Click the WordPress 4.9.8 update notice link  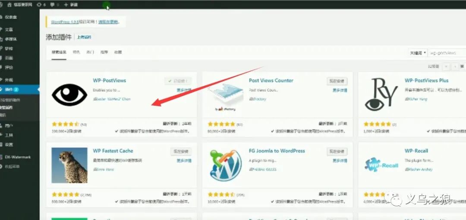(64, 22)
